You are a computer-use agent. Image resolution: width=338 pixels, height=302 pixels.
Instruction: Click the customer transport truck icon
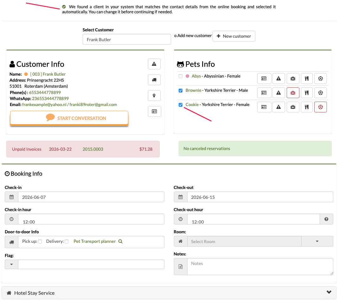click(x=154, y=80)
